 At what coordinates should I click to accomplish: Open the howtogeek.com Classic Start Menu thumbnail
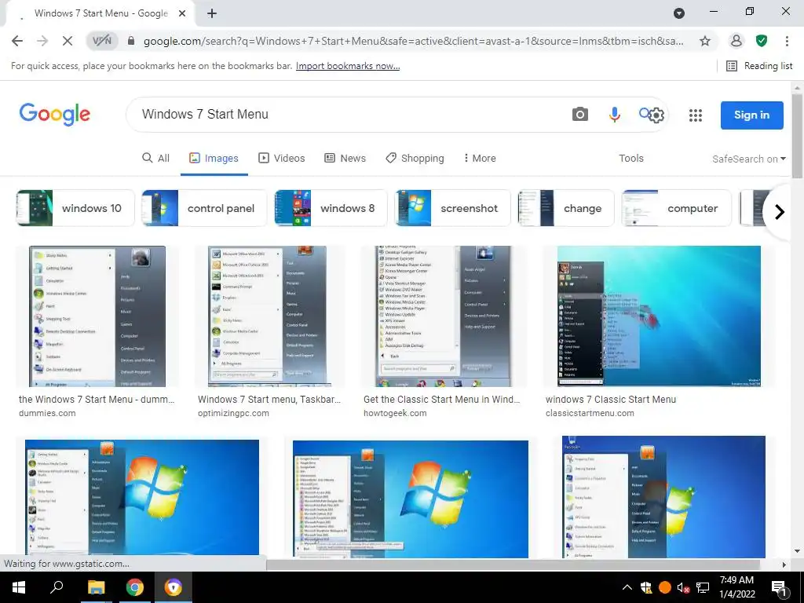tap(443, 316)
